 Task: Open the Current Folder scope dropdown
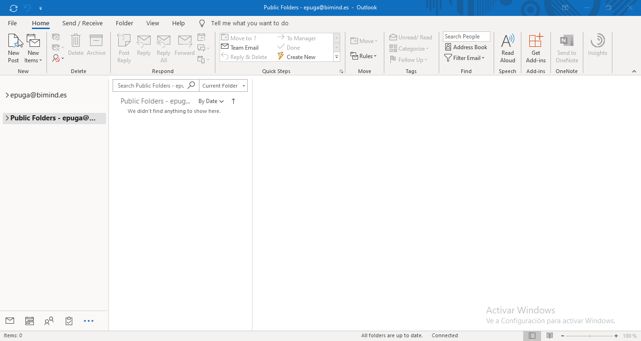pos(223,86)
